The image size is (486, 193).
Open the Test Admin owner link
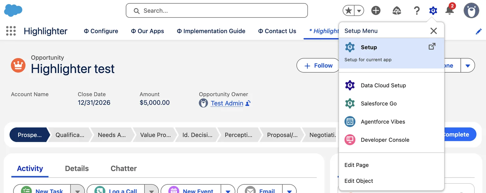click(x=227, y=103)
